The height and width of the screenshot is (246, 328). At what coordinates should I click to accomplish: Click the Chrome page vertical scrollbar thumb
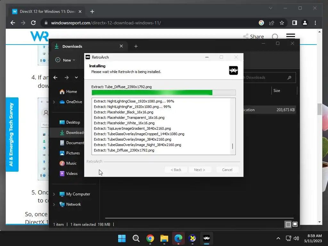click(319, 109)
